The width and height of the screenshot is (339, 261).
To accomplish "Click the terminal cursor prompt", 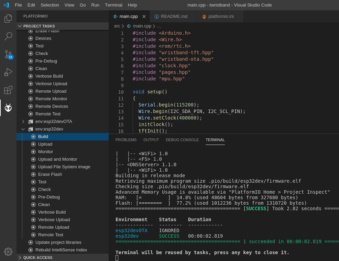I will 117,258.
